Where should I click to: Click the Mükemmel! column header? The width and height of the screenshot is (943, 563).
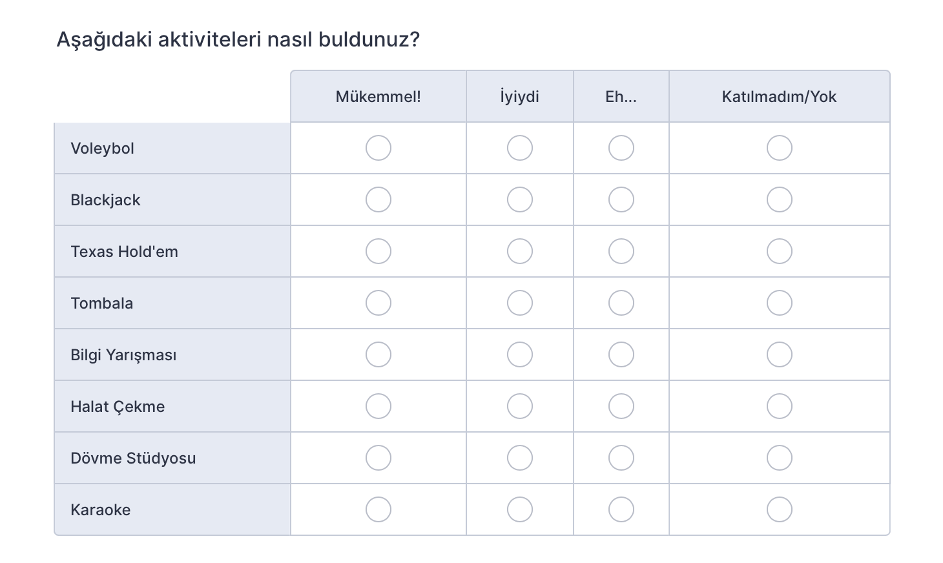(378, 97)
